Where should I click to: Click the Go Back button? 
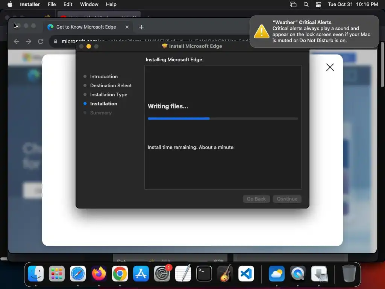(256, 199)
